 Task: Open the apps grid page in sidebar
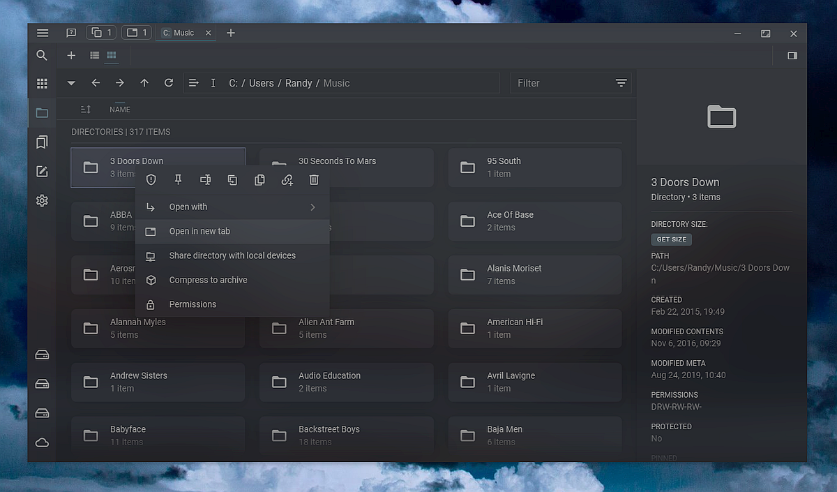42,84
